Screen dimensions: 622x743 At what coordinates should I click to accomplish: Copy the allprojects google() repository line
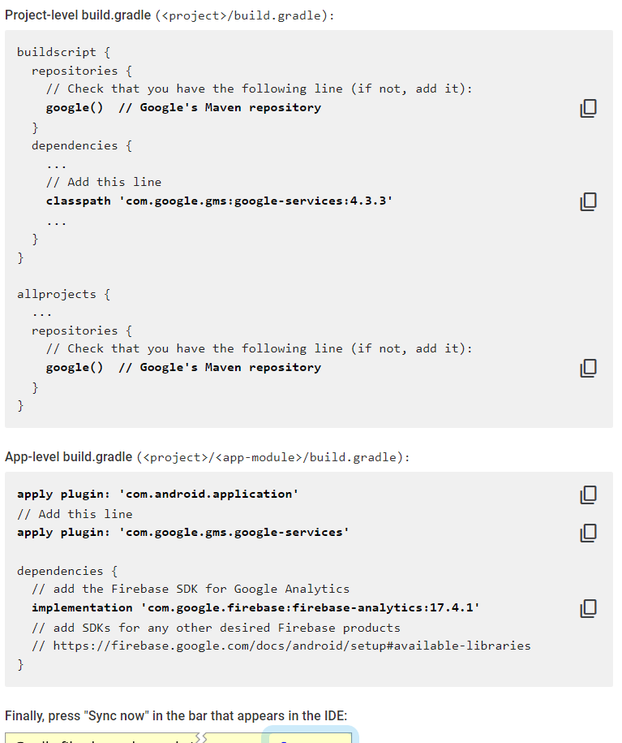coord(589,368)
